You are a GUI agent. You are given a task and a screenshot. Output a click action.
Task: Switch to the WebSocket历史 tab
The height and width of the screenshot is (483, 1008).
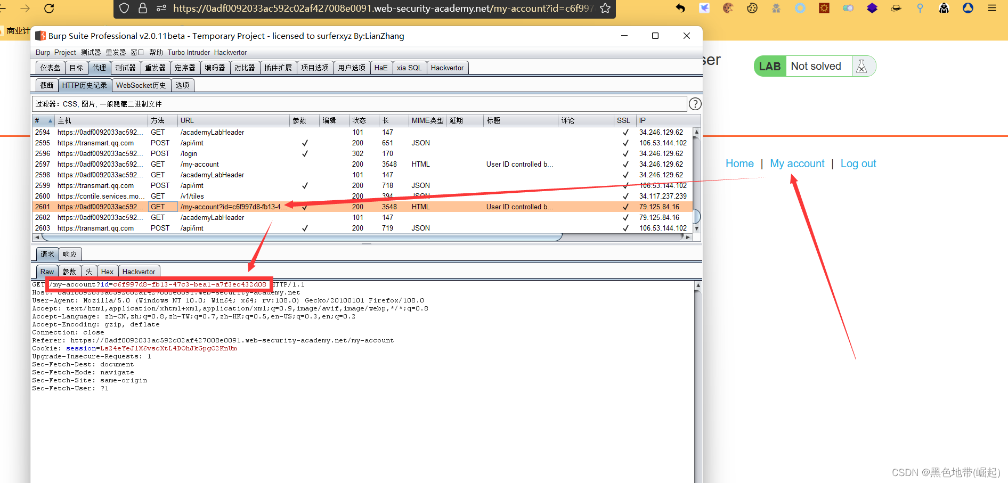[x=141, y=85]
